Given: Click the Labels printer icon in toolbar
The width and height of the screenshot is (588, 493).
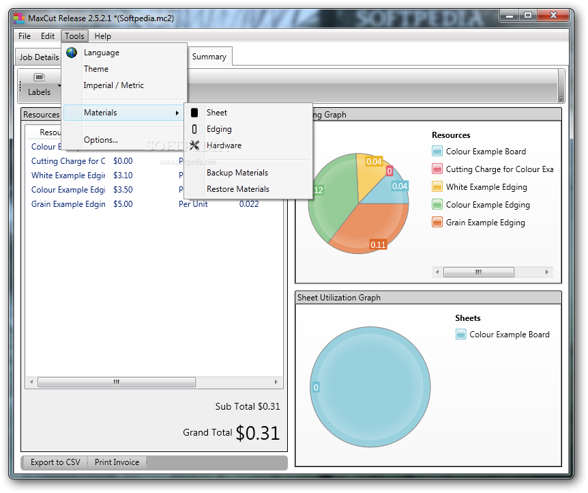Looking at the screenshot, I should coord(39,77).
